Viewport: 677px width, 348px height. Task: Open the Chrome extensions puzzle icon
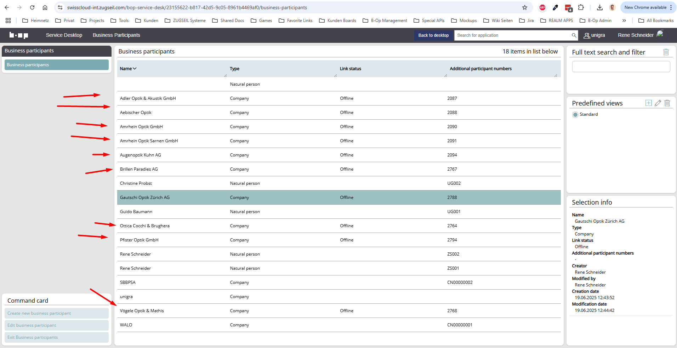(581, 7)
